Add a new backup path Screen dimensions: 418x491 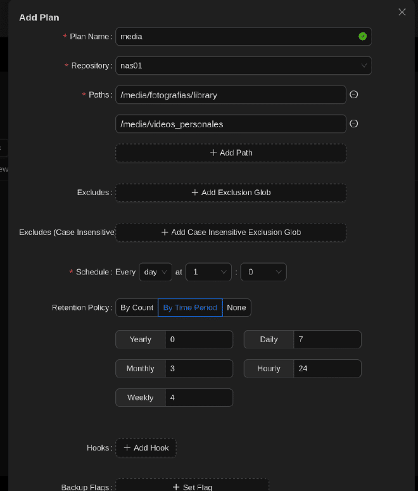231,153
